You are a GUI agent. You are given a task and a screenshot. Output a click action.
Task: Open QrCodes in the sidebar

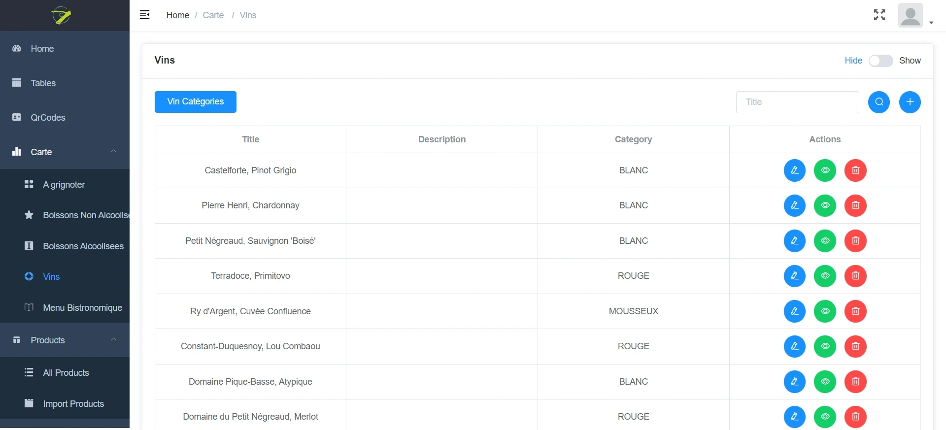(x=48, y=118)
